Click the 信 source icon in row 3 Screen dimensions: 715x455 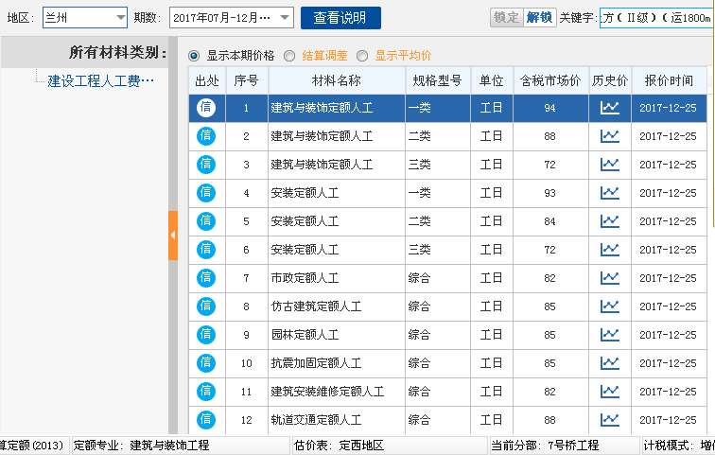pyautogui.click(x=206, y=165)
